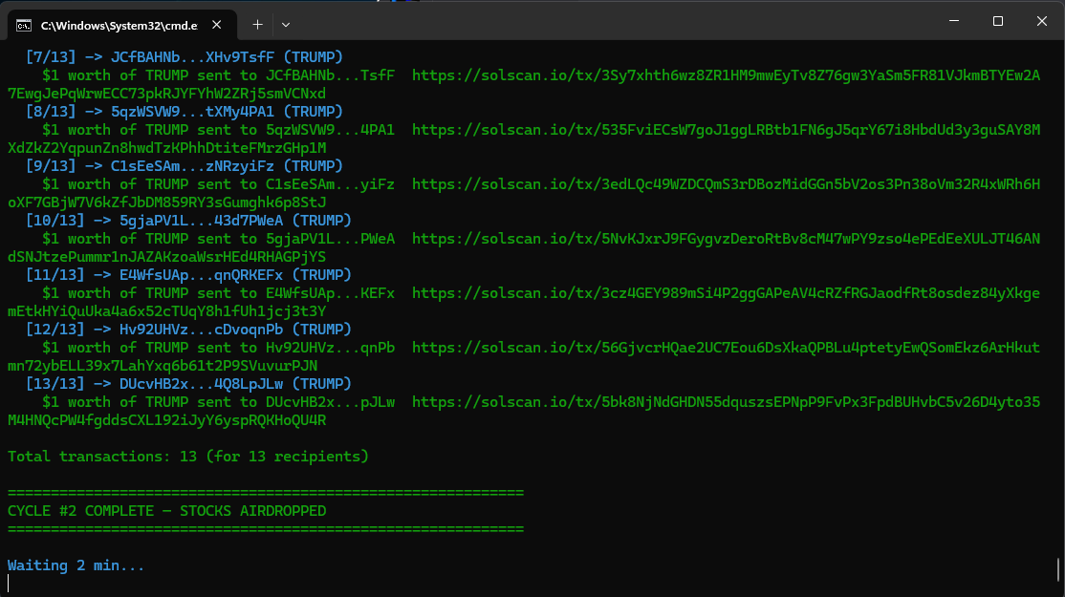1065x597 pixels.
Task: Click 'Total transactions: 13 (for 13 recipients)' line
Action: point(188,457)
